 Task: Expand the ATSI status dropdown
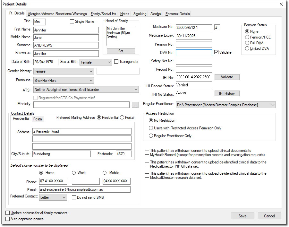pyautogui.click(x=86, y=90)
